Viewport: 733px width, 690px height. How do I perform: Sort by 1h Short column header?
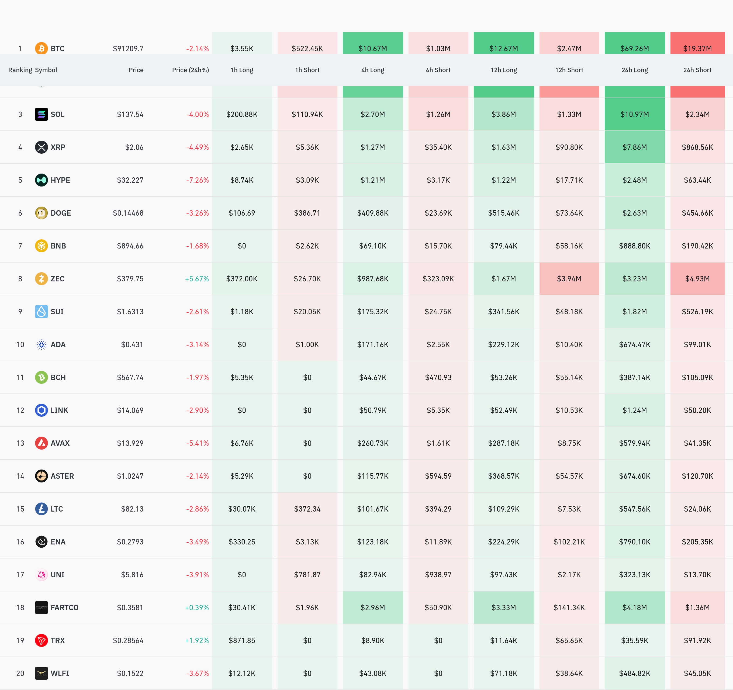pos(307,70)
